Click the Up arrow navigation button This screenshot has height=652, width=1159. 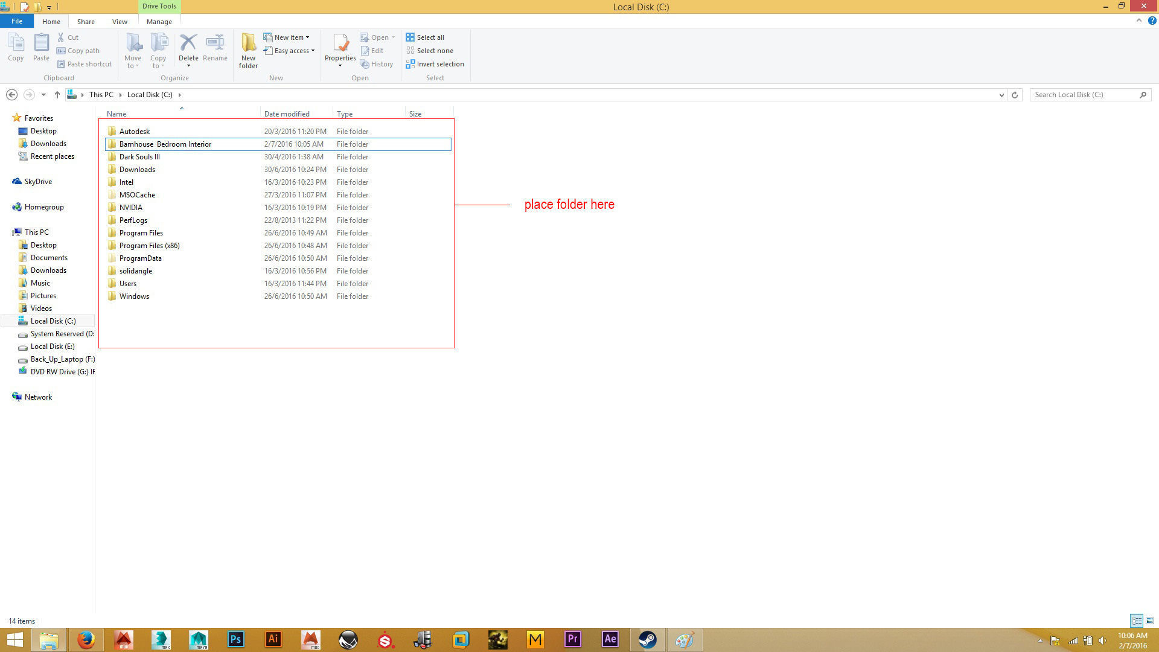click(x=57, y=95)
